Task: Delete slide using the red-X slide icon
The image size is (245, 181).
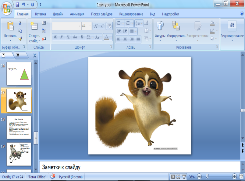Action: click(44, 39)
